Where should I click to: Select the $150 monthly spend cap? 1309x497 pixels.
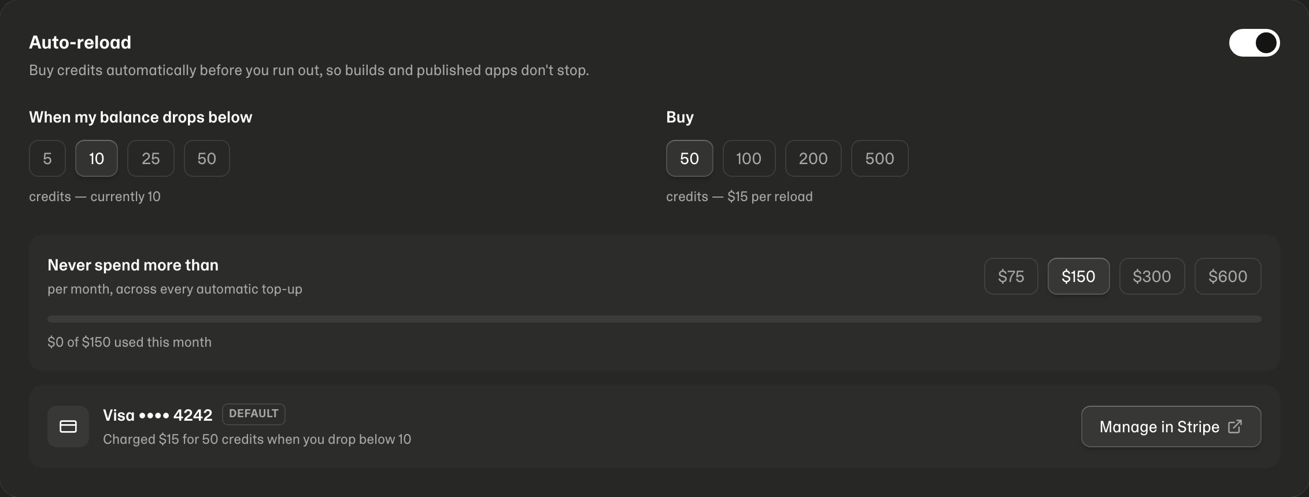(1079, 276)
